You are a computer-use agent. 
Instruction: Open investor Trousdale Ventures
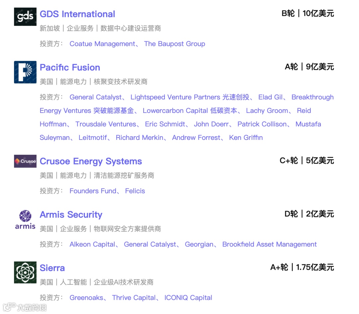click(106, 124)
